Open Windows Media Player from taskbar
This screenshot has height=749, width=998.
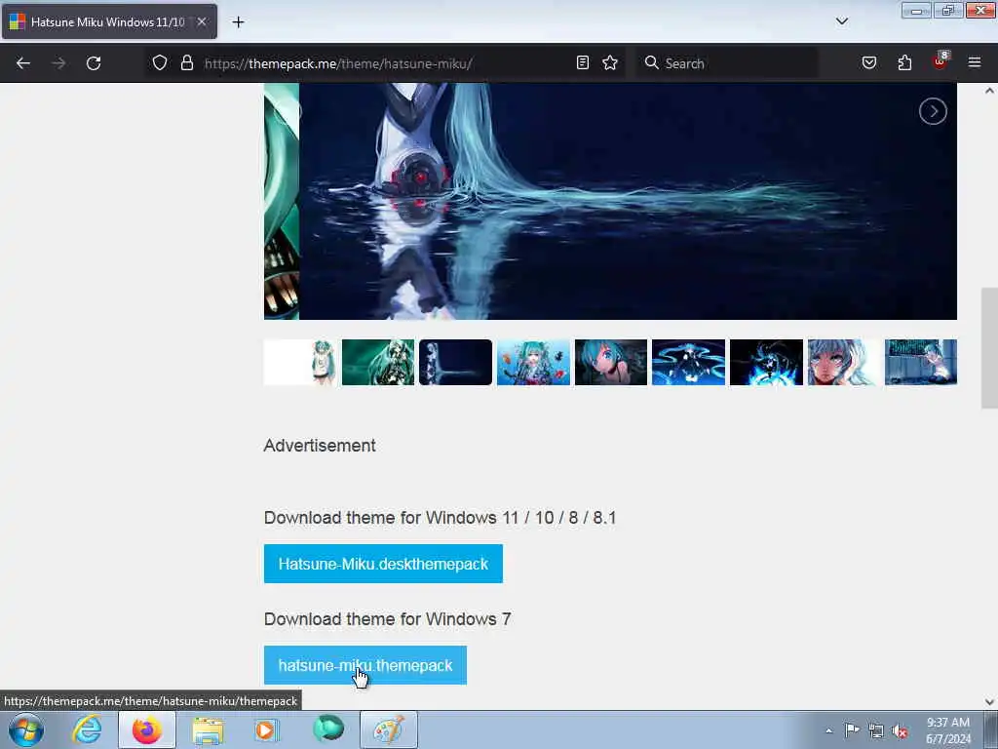click(266, 729)
